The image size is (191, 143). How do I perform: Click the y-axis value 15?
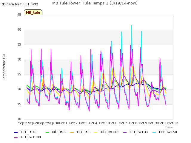(19, 104)
